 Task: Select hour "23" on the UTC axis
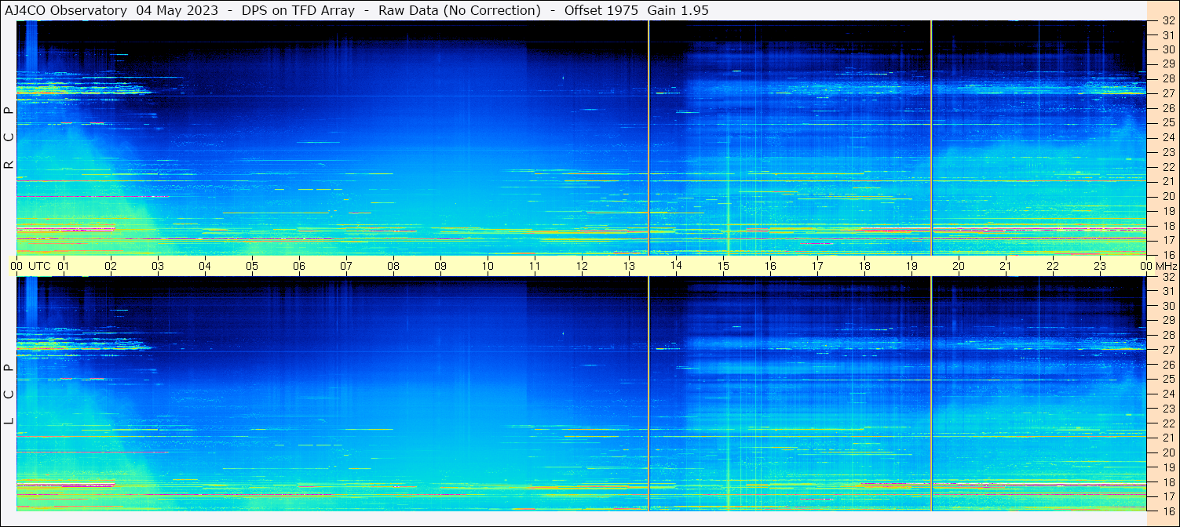[1100, 266]
